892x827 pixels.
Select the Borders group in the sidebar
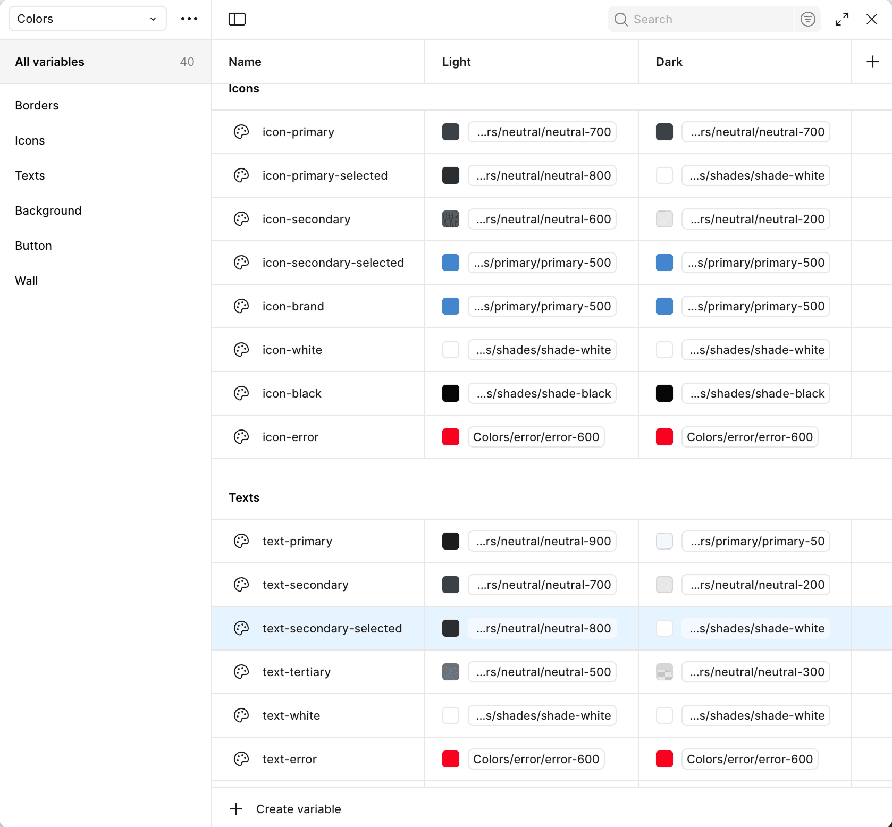click(x=37, y=105)
